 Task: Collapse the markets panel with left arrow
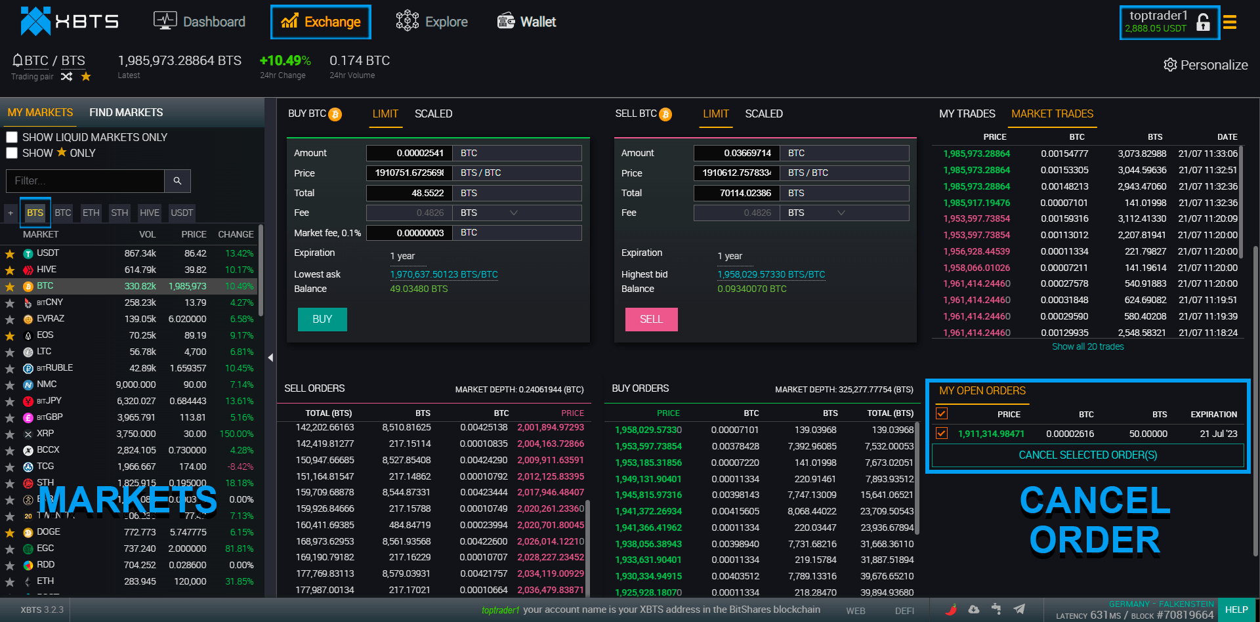[x=270, y=358]
